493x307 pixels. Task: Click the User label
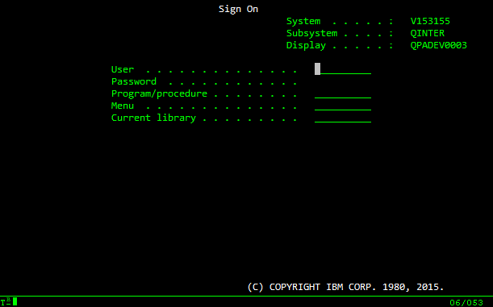click(x=123, y=69)
